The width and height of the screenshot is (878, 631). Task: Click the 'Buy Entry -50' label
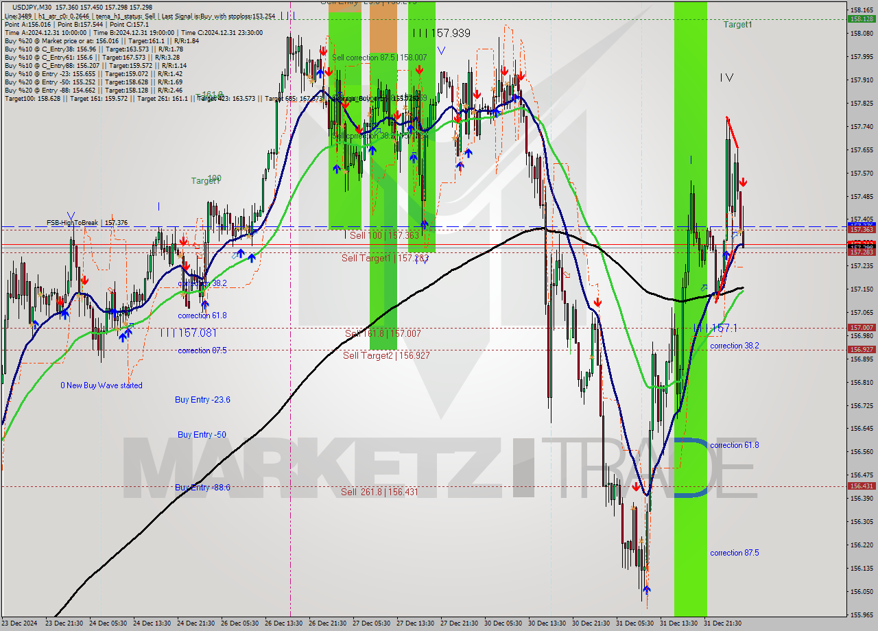tap(202, 435)
